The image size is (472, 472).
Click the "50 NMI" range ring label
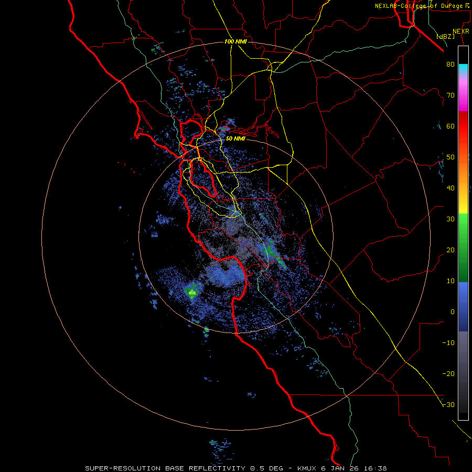pyautogui.click(x=235, y=139)
